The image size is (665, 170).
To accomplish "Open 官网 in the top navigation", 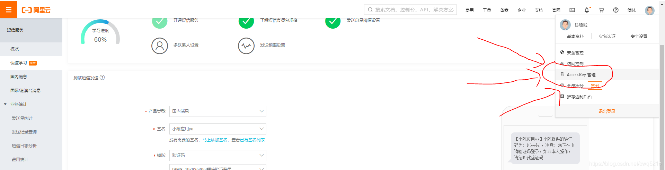I will pos(556,10).
